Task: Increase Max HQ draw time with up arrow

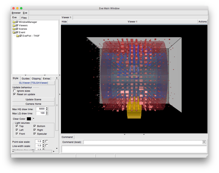Action: coord(47,108)
